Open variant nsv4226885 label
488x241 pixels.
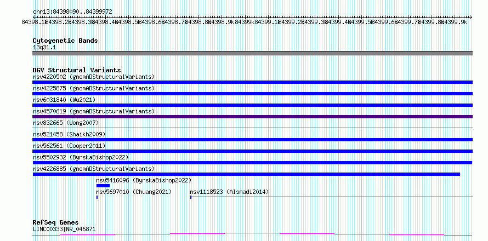point(94,169)
